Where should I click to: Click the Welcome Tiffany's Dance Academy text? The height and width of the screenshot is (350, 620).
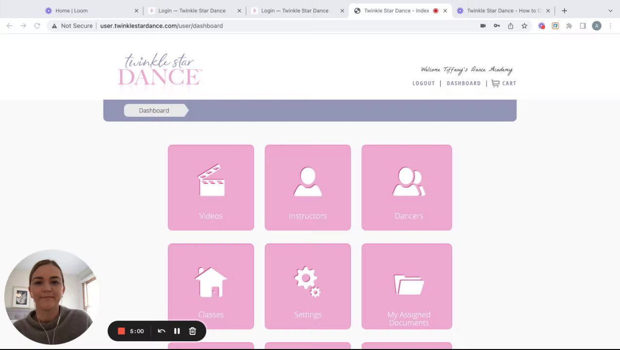[467, 70]
